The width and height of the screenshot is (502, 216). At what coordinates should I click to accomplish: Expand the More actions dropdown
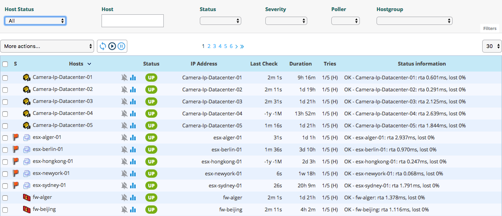(48, 46)
